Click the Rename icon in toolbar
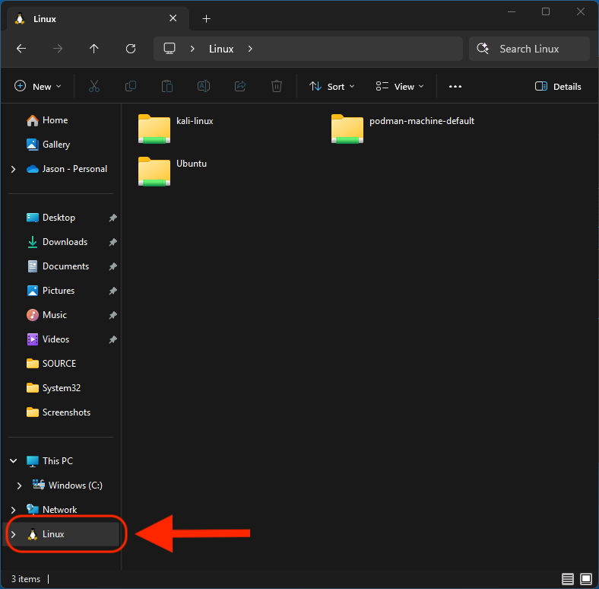 [x=204, y=87]
